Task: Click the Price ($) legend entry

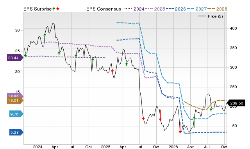Action: (x=211, y=16)
